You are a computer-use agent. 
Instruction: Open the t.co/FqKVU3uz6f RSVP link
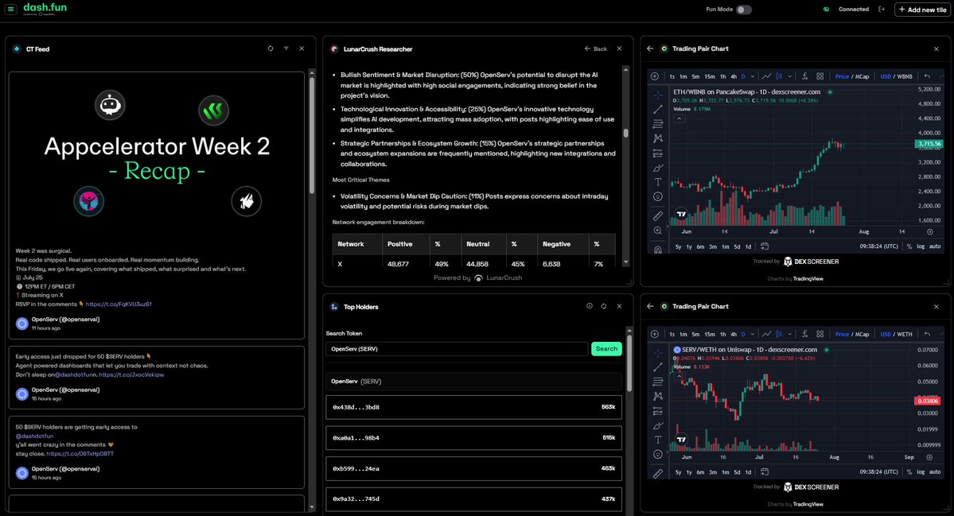click(x=119, y=304)
